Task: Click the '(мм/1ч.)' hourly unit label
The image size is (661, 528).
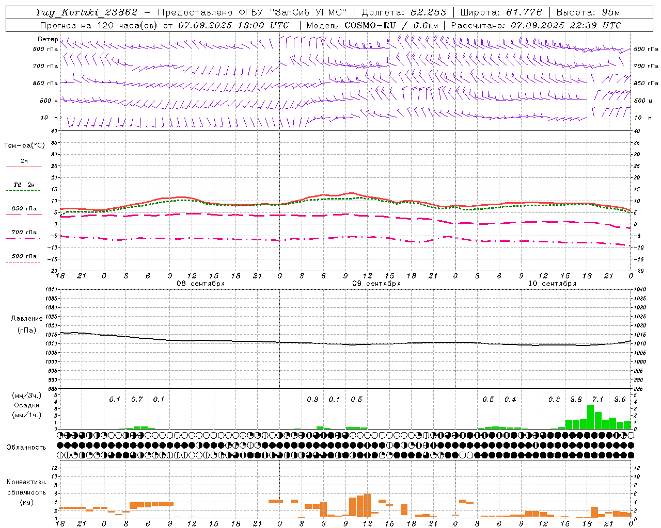Action: [x=27, y=415]
